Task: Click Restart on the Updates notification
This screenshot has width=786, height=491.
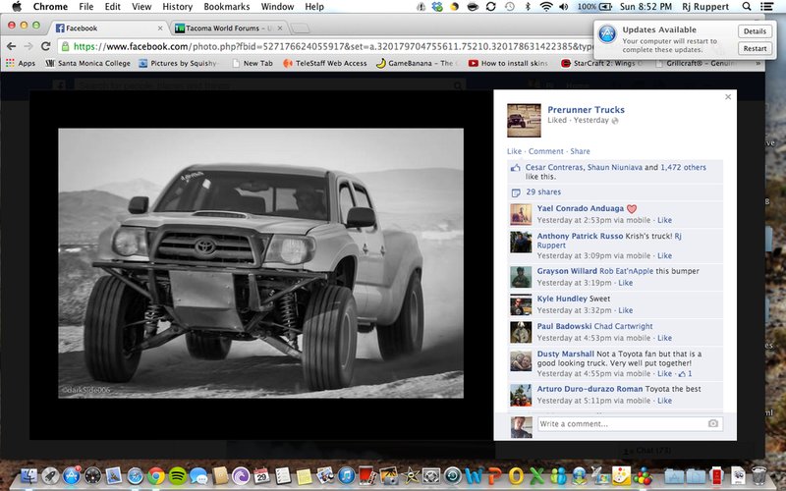Action: 755,48
